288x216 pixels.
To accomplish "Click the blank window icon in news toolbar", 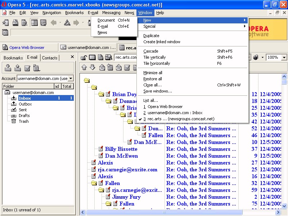I will point(92,58).
